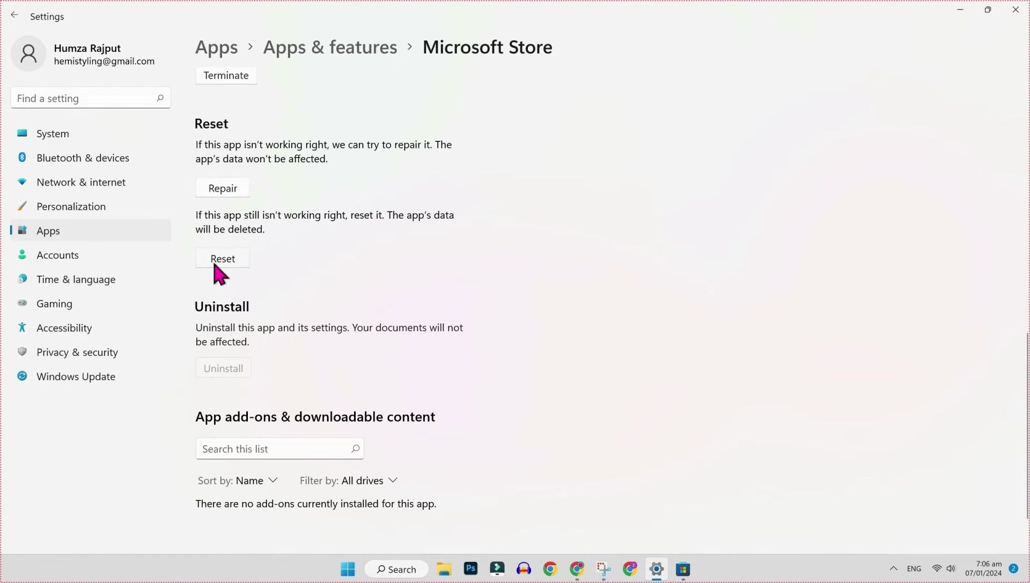Open Privacy & security settings
This screenshot has width=1030, height=583.
tap(91, 352)
